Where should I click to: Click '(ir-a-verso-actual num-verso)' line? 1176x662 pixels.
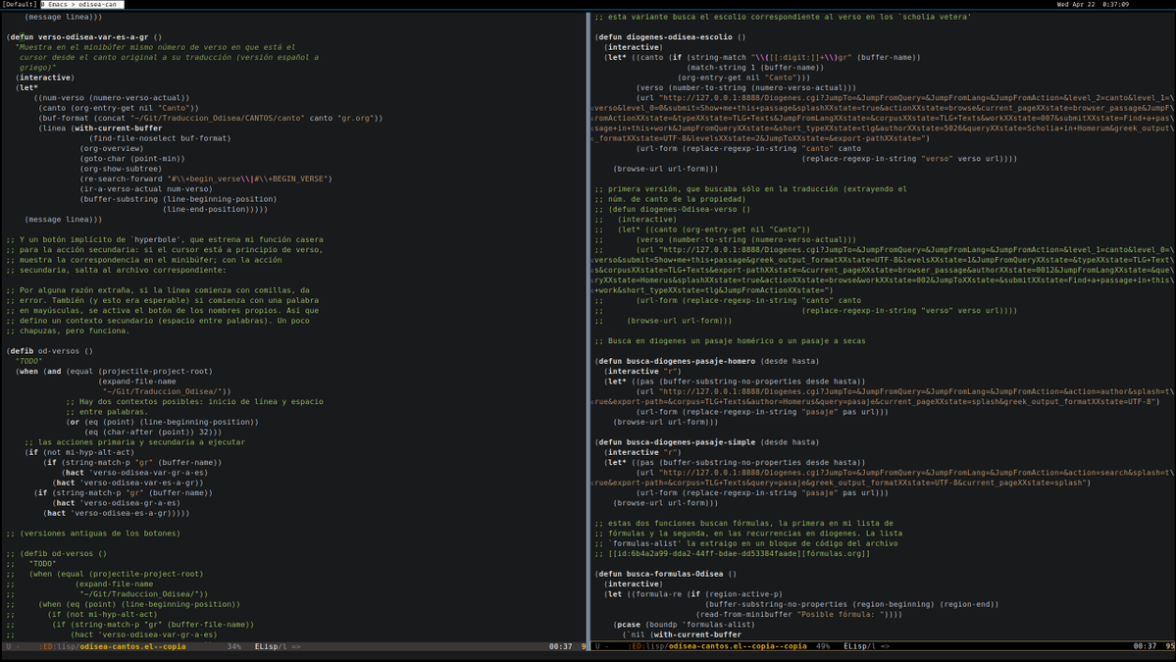click(x=146, y=189)
